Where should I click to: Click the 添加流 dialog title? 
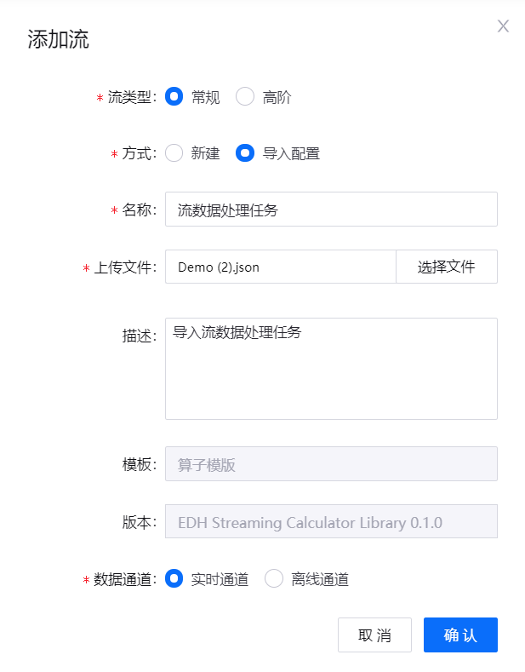59,39
